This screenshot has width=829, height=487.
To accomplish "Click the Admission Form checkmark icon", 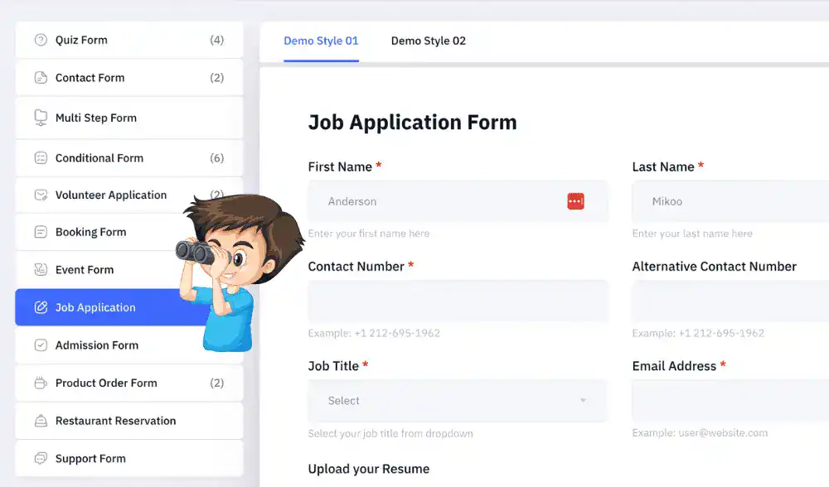I will pyautogui.click(x=41, y=345).
